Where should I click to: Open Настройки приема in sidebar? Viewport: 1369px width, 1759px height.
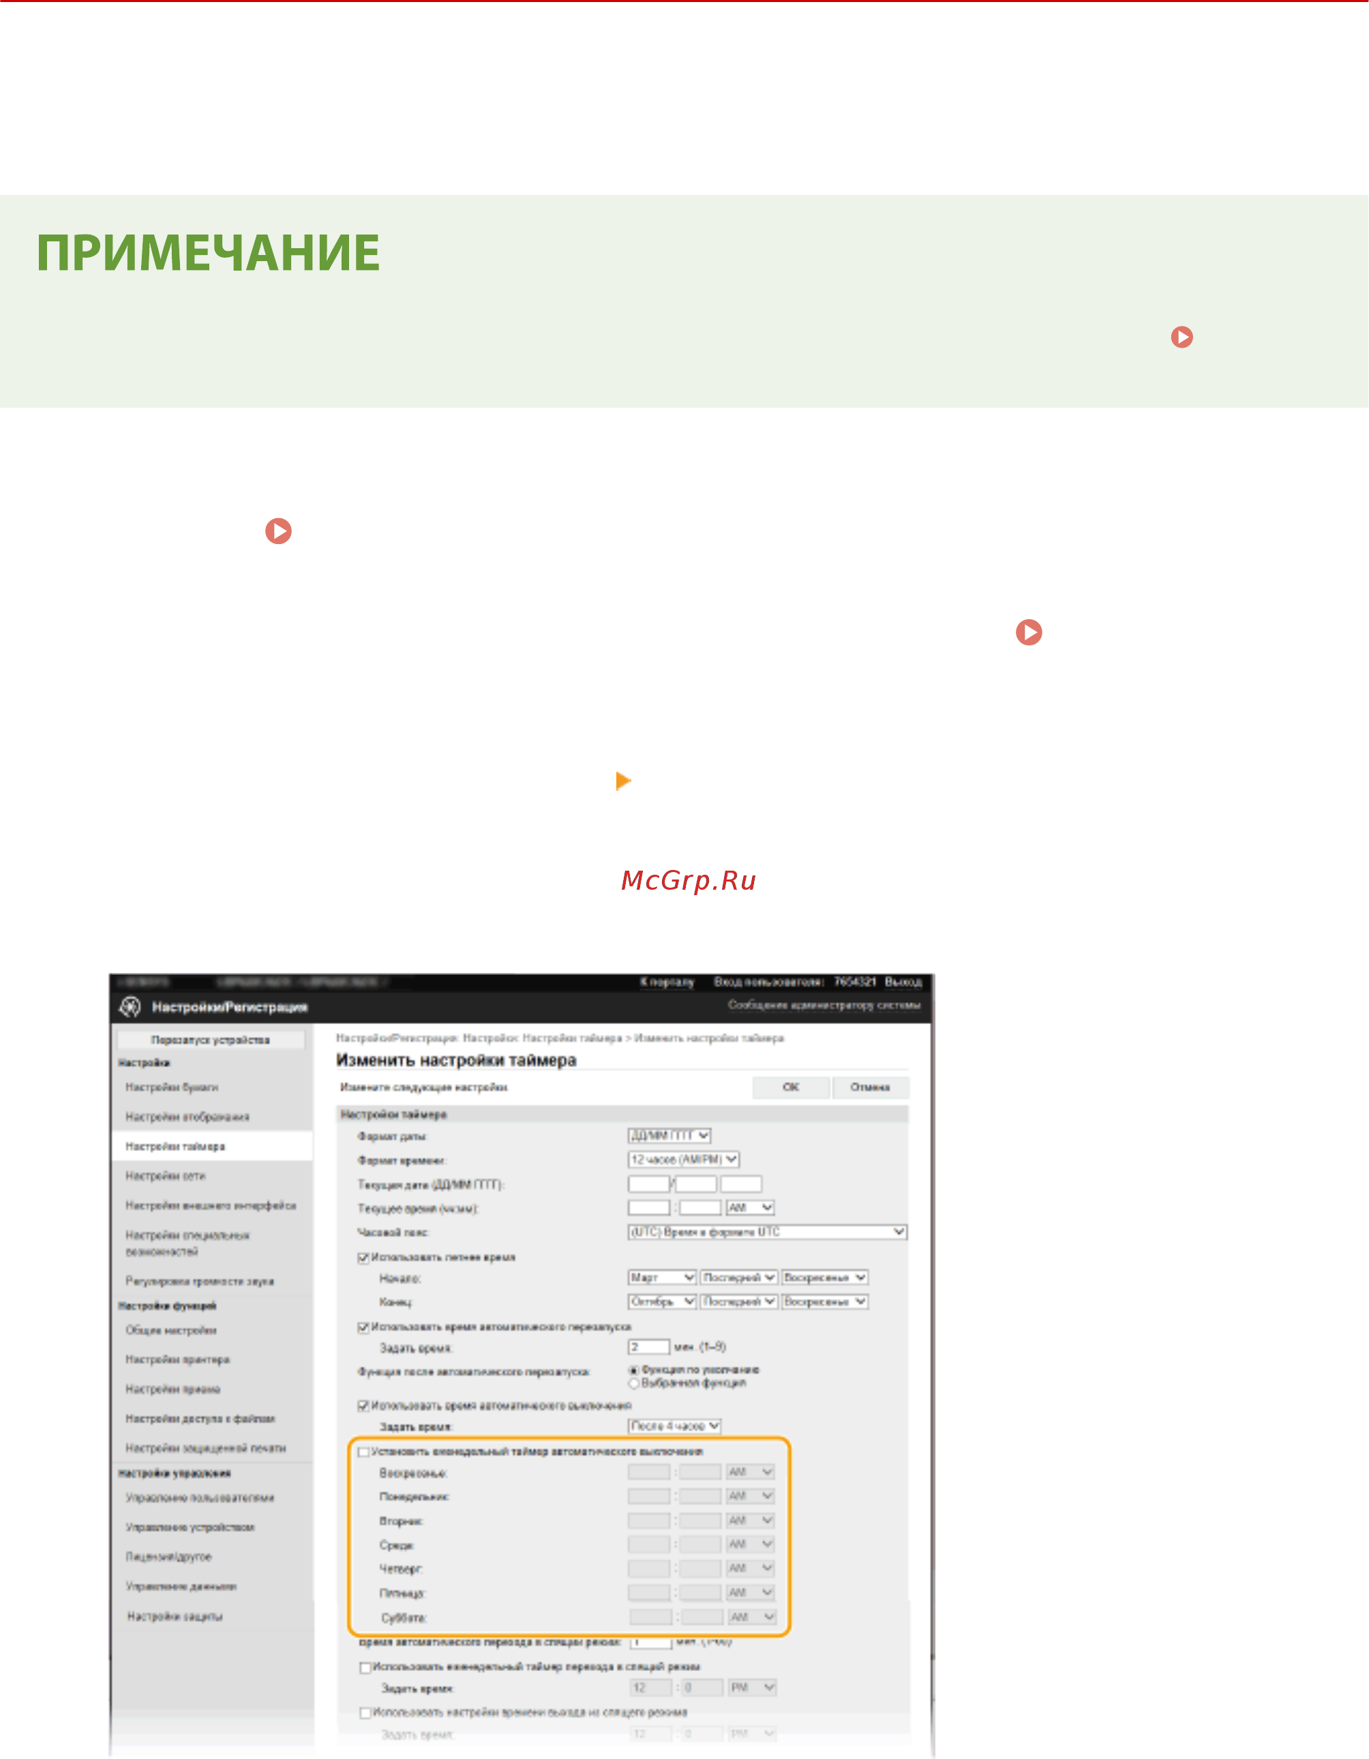(172, 1389)
